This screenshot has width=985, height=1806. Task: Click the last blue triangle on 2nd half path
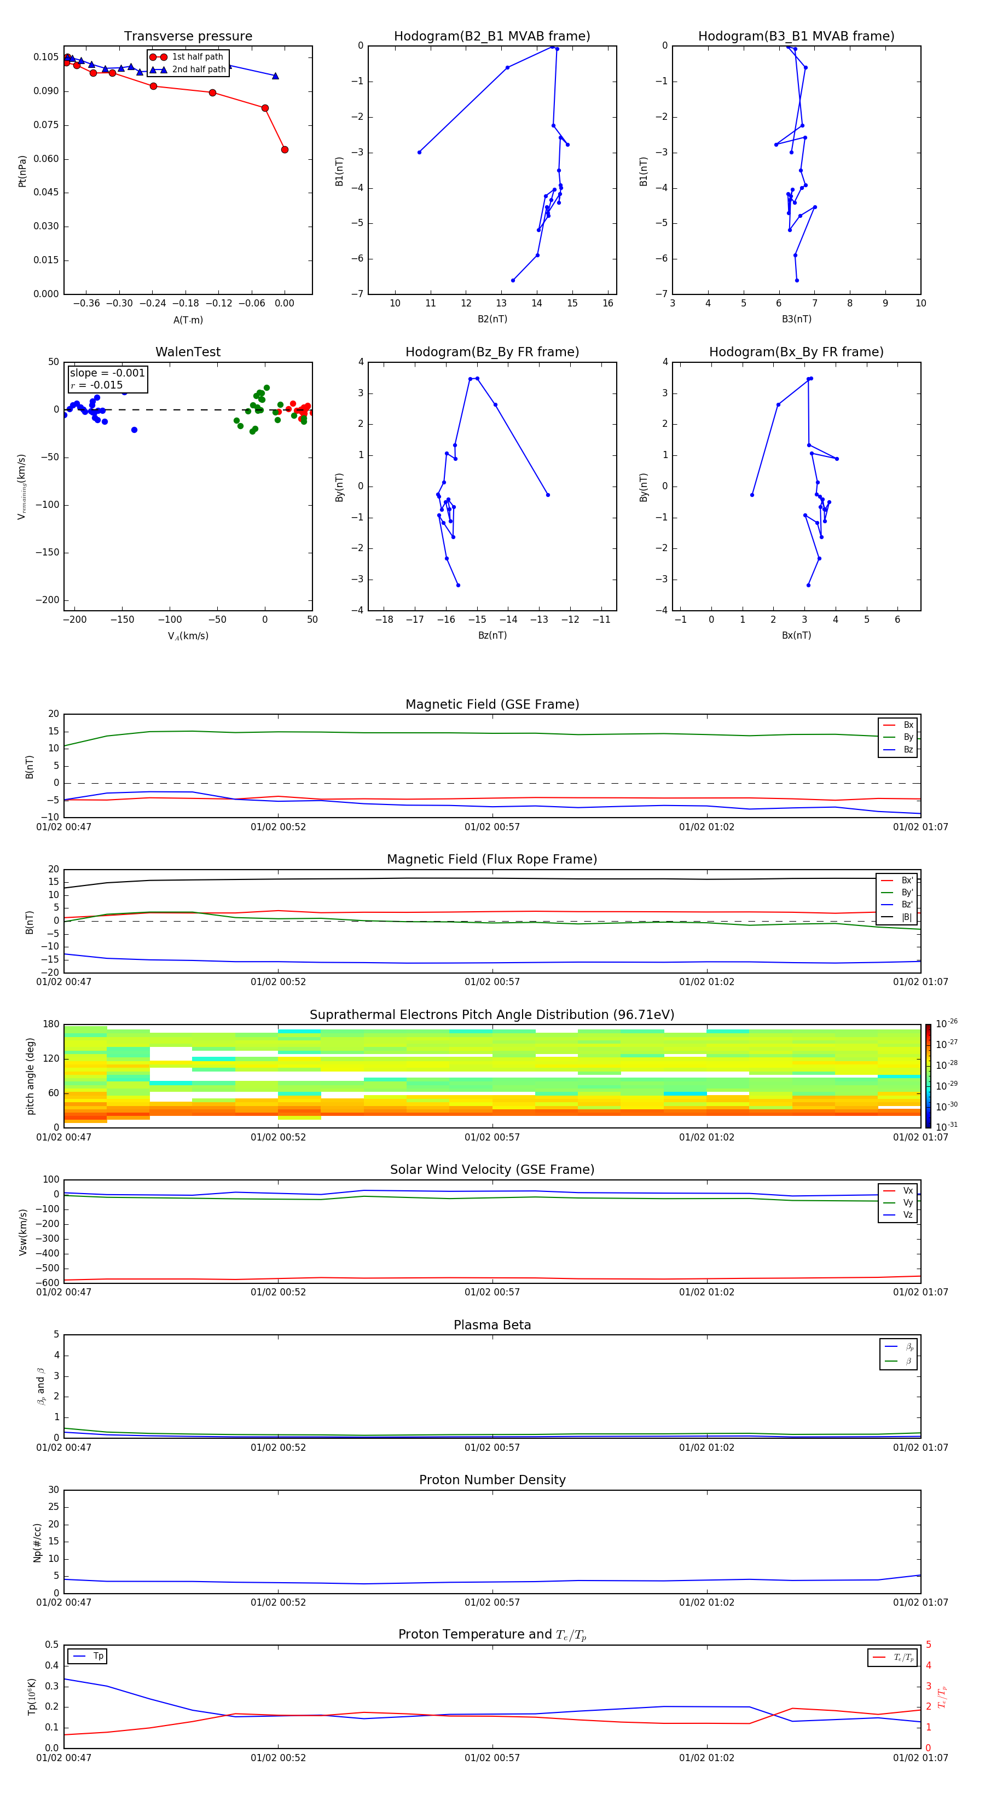(275, 76)
